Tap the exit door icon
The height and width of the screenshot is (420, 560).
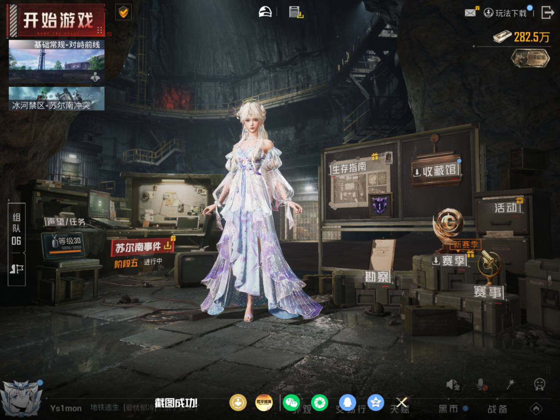coord(547,13)
